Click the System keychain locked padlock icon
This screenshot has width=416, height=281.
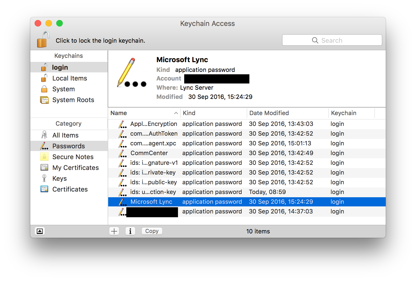tap(44, 89)
